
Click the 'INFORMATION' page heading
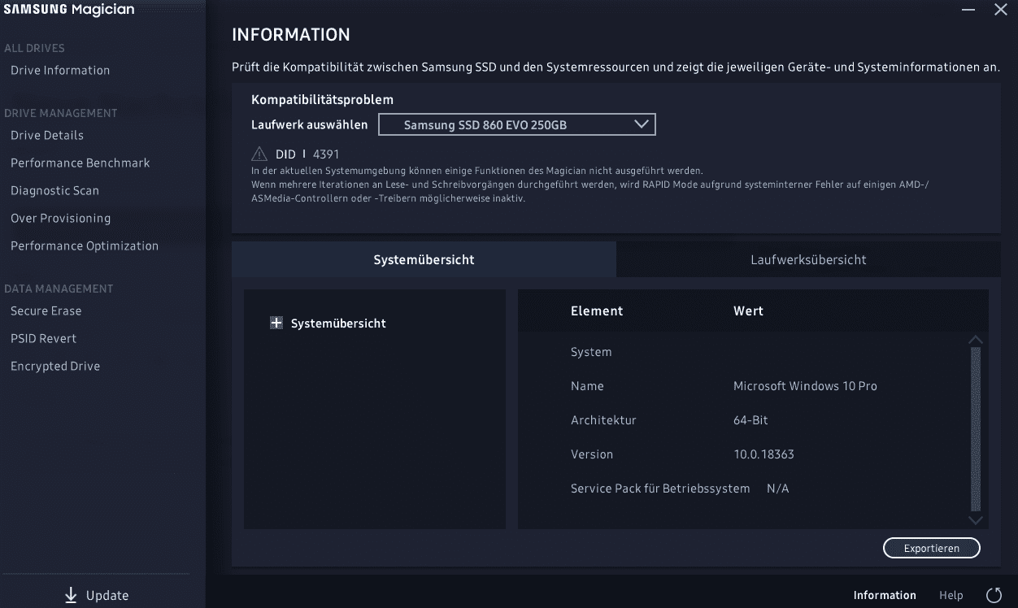coord(291,34)
